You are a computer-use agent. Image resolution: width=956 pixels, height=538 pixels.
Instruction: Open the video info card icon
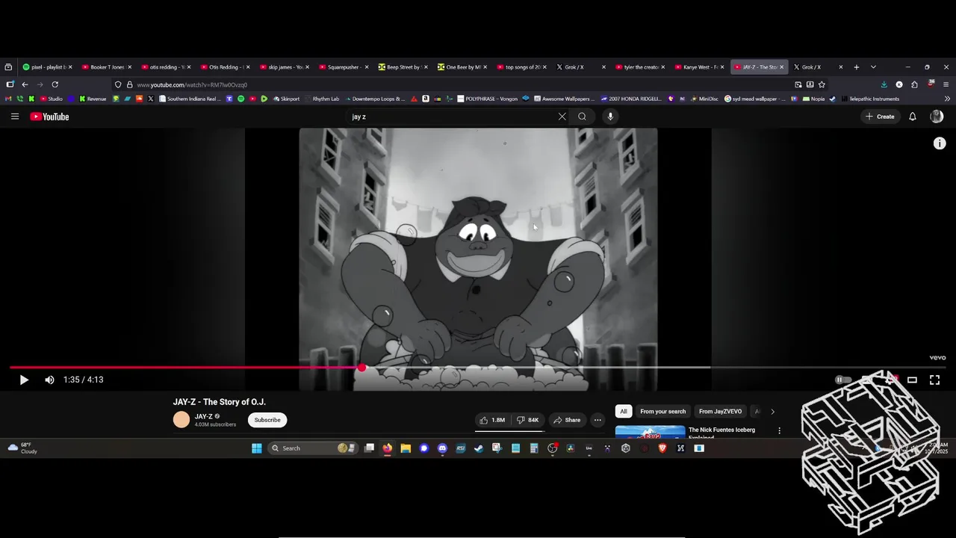[940, 143]
